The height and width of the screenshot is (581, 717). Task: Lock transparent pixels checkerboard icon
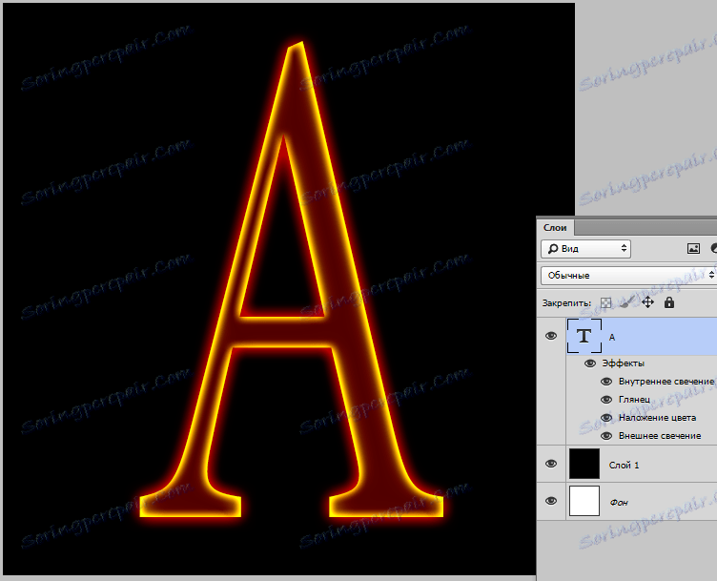[x=605, y=302]
